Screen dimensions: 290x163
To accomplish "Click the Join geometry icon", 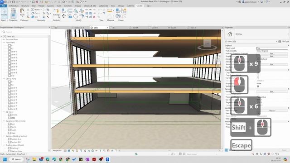I will pyautogui.click(x=33, y=17).
